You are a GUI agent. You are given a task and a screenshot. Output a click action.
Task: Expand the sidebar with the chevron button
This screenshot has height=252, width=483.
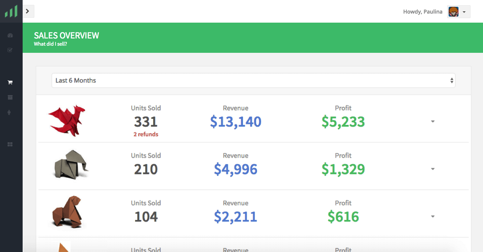(28, 11)
